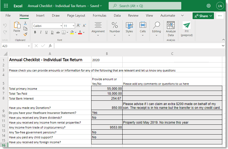
Task: Select cell 'Total Tax Paid'
Action: (x=50, y=94)
